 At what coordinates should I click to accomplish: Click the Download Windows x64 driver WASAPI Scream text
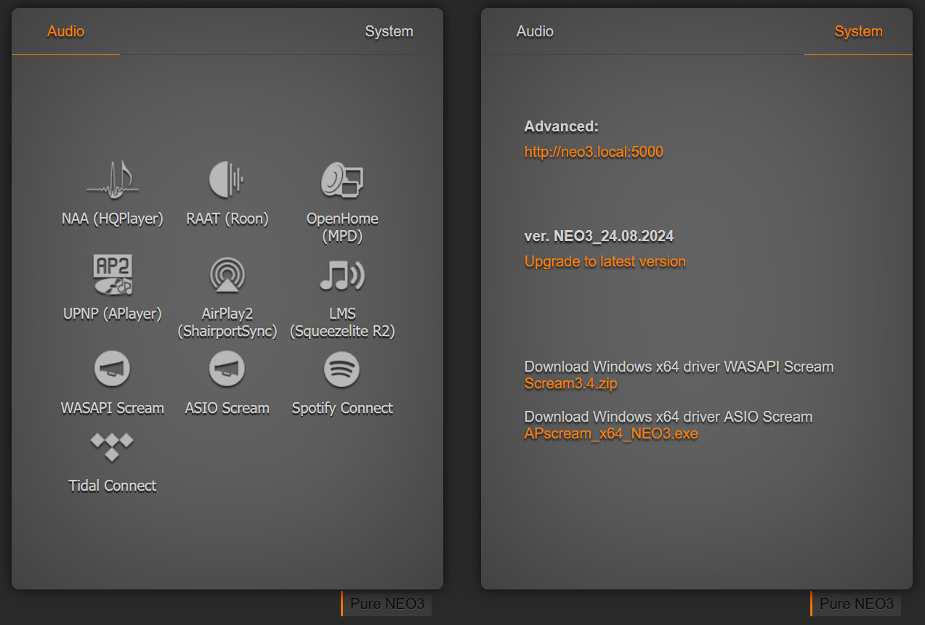[x=679, y=367]
